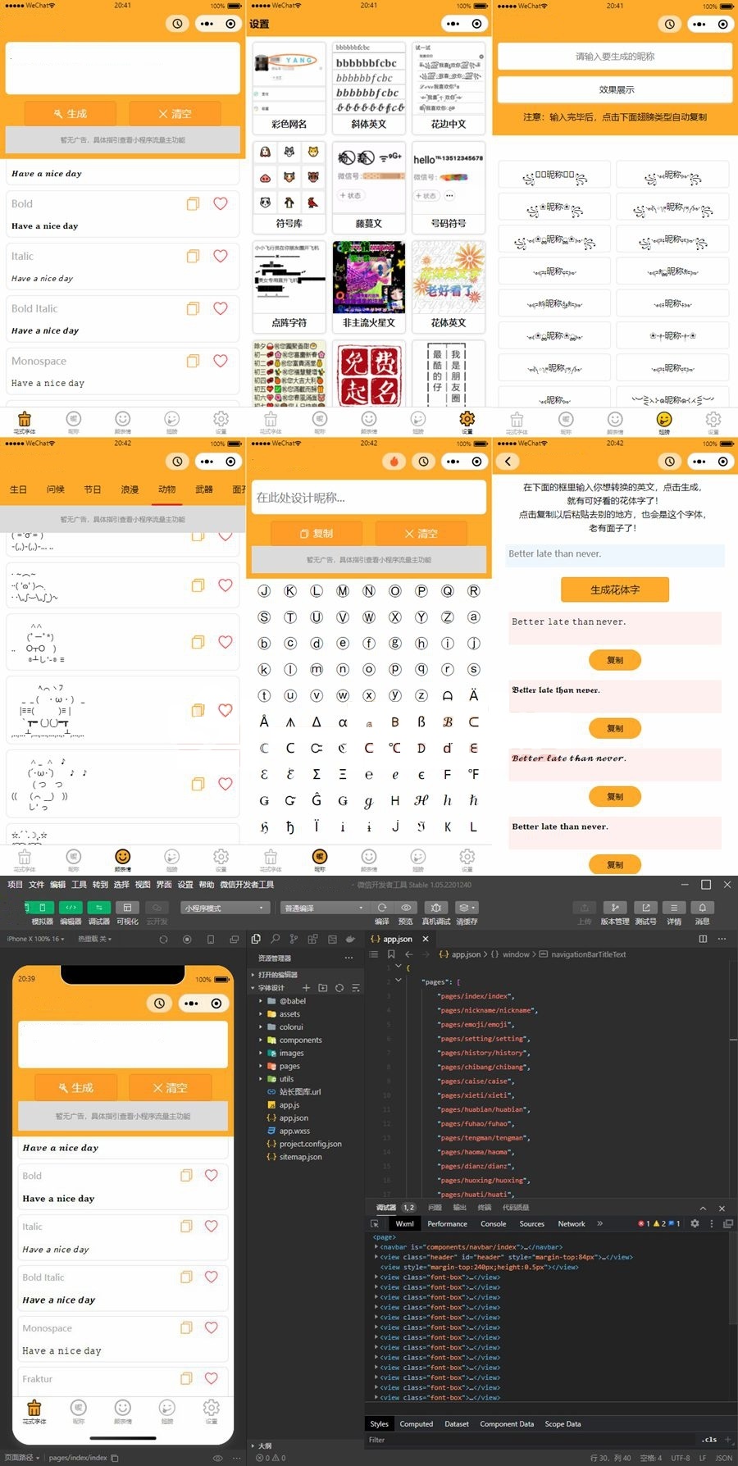The height and width of the screenshot is (1466, 738).
Task: Open 消息 bell icon in DevTools toolbar
Action: click(703, 908)
